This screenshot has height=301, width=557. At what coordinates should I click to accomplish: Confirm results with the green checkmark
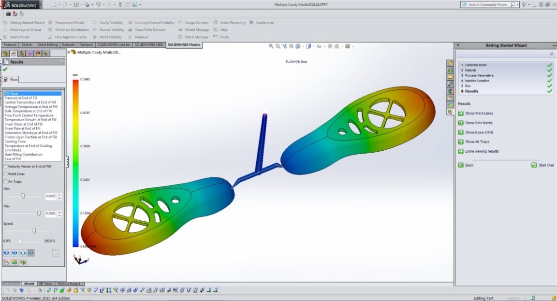coord(5,69)
